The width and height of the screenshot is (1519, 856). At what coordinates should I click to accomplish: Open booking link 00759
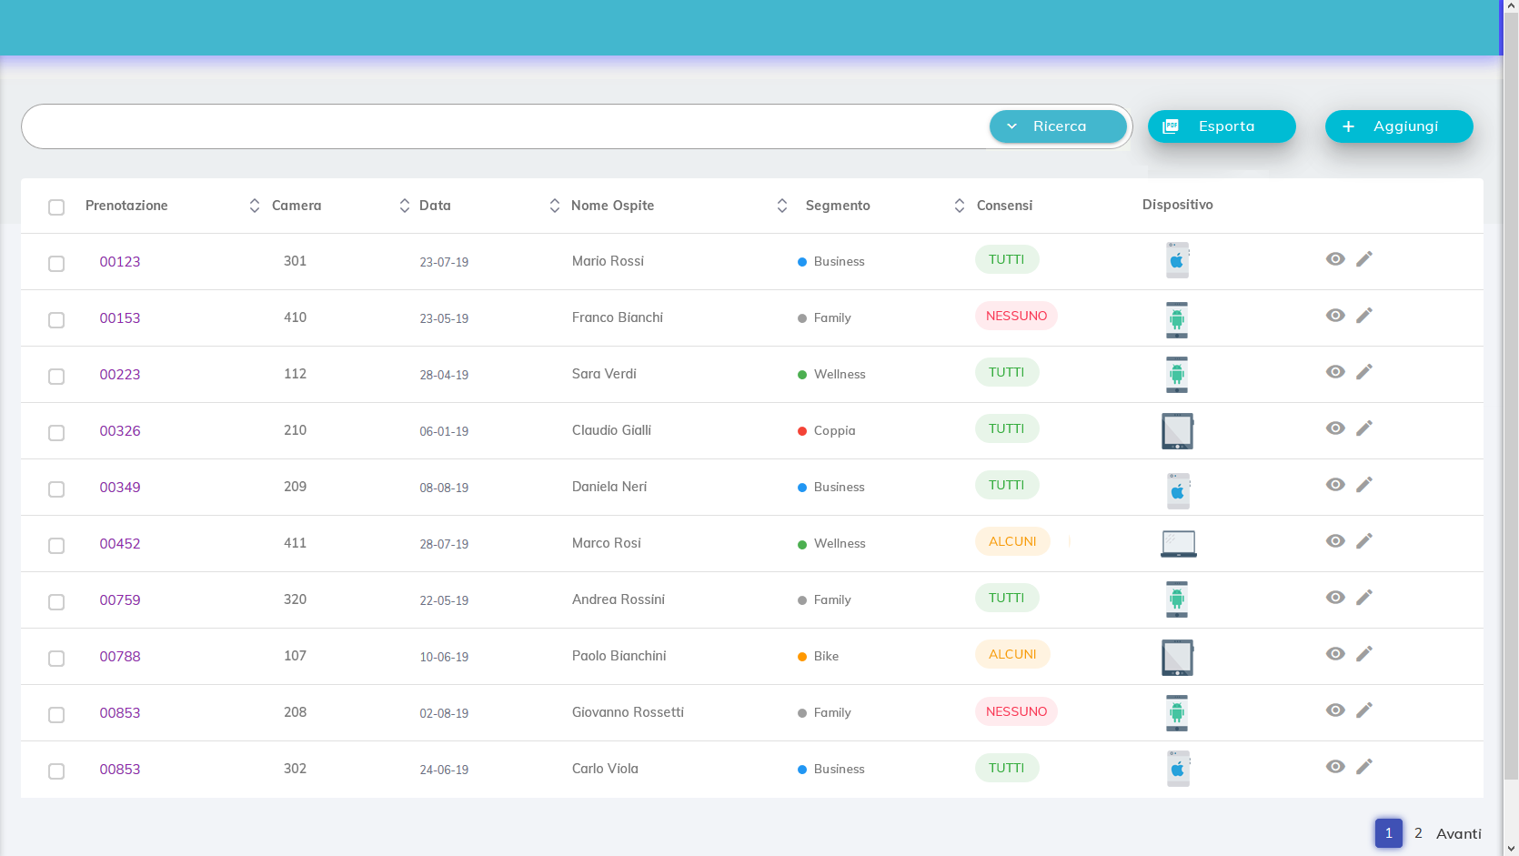click(x=120, y=600)
